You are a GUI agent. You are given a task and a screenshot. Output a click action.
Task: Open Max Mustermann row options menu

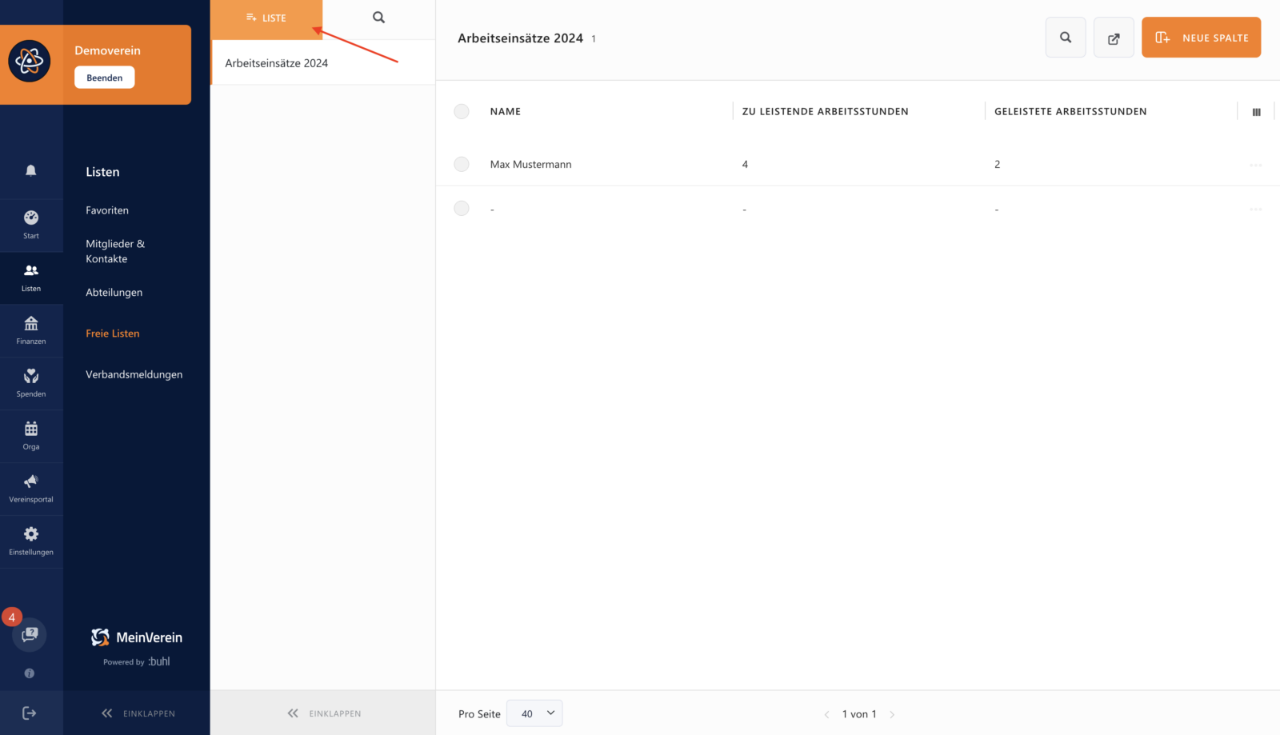tap(1255, 165)
